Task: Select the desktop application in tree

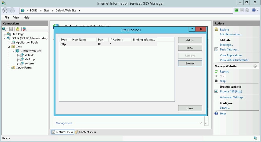Action: point(30,59)
